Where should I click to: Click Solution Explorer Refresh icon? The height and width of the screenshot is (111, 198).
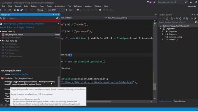coord(180,18)
